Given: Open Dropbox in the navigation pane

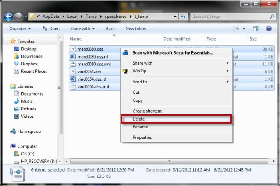Looking at the screenshot, I should tap(29, 64).
